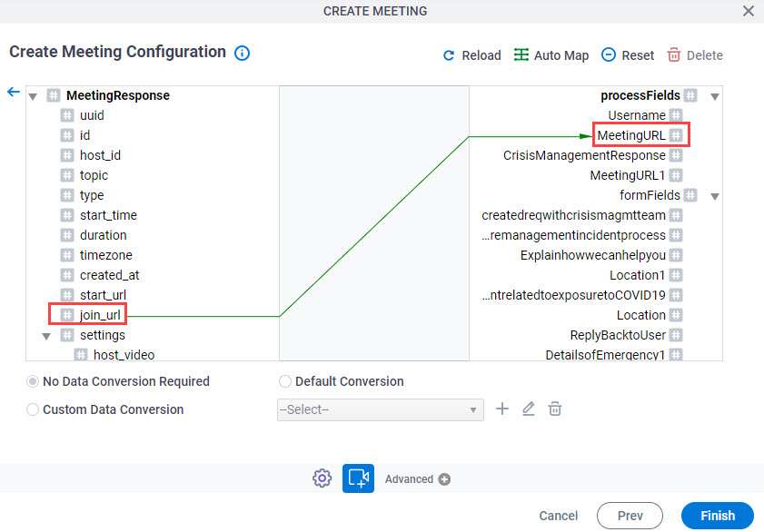Click the ReplyBacktoUser field icon

676,335
